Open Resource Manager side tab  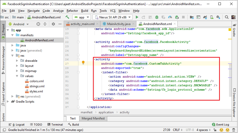(x=3, y=60)
